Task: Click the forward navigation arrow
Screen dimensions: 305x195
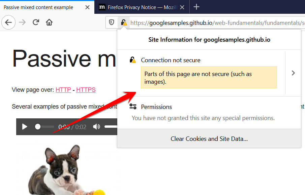Action: pos(22,22)
